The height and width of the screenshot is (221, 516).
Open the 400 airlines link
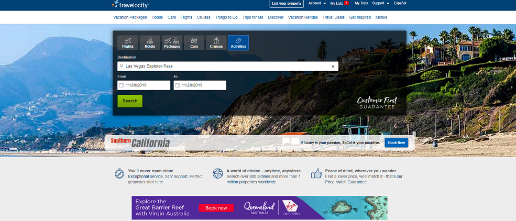[x=259, y=176]
